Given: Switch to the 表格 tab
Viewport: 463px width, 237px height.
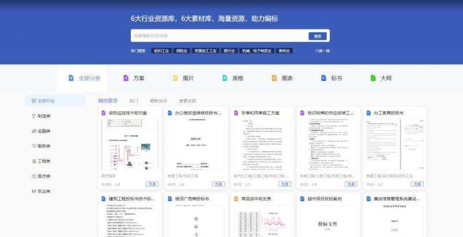Looking at the screenshot, I should pos(233,78).
